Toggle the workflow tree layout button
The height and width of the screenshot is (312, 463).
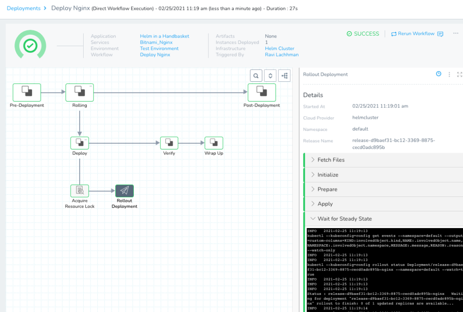point(284,76)
